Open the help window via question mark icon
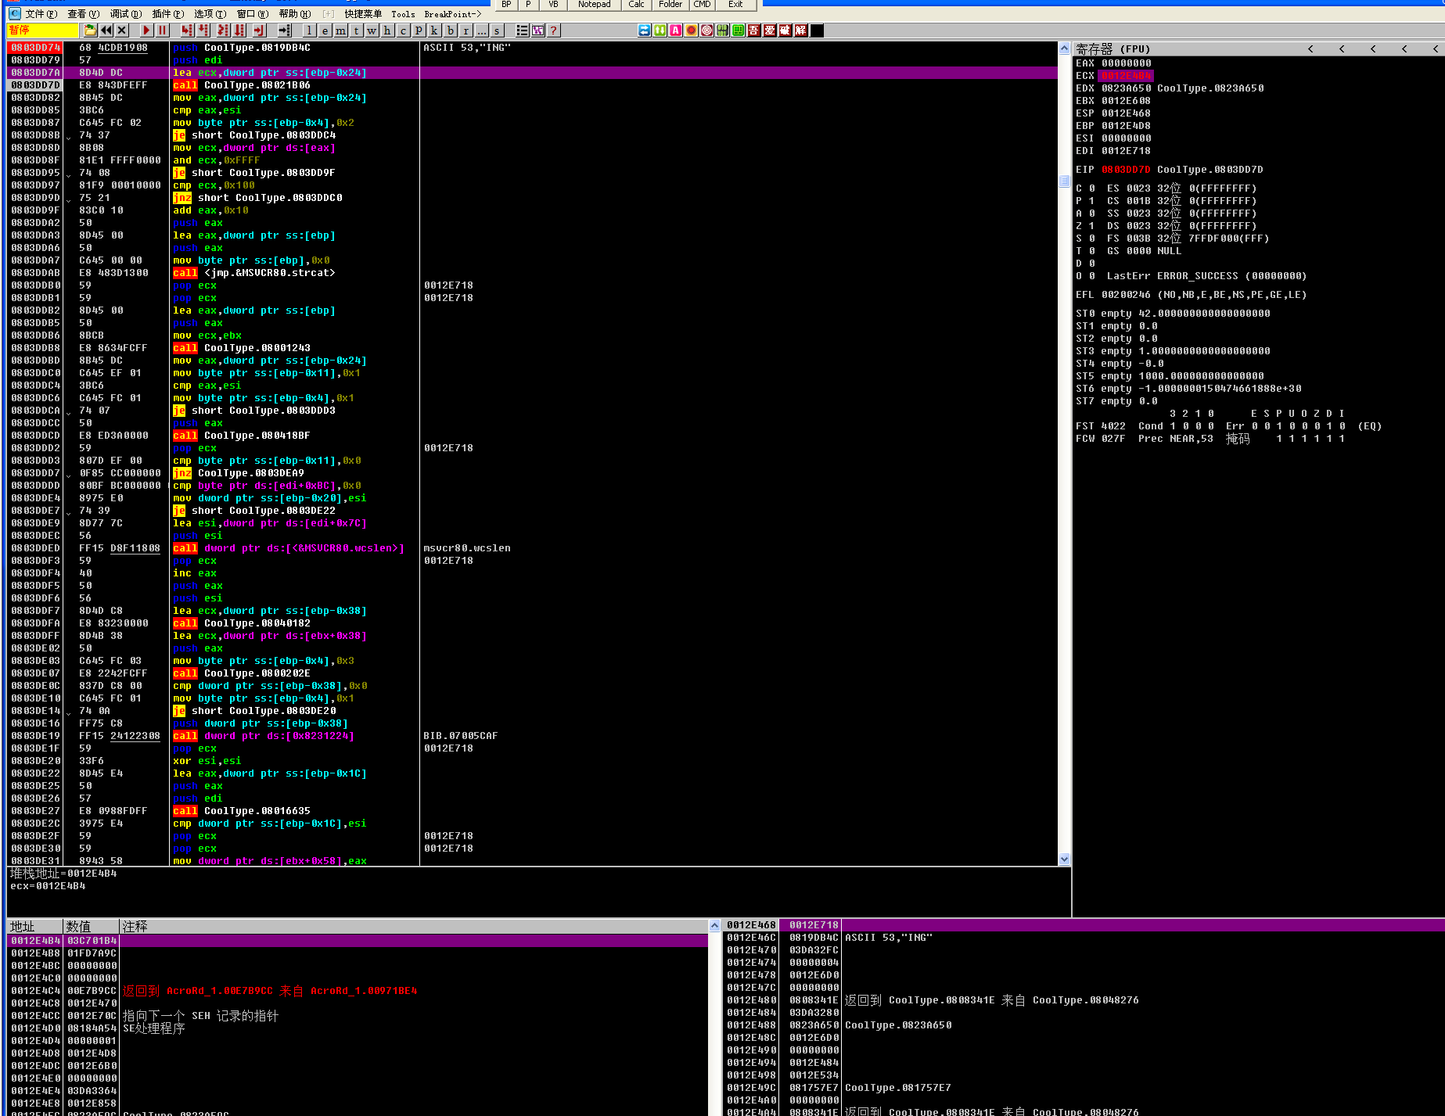The image size is (1445, 1116). pos(553,31)
